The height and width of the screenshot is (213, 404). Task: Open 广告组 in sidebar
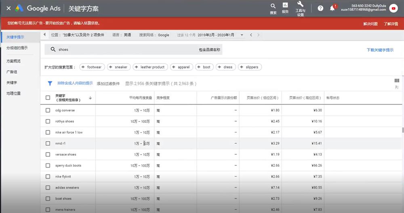click(12, 72)
